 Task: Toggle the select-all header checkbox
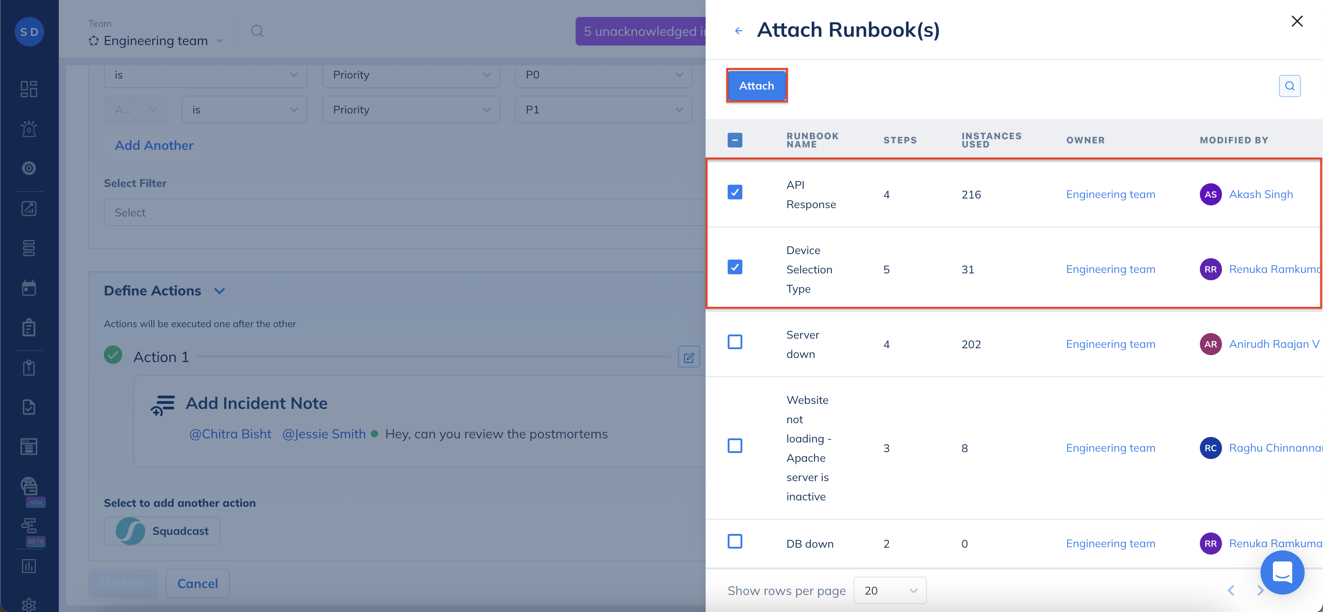pos(735,140)
